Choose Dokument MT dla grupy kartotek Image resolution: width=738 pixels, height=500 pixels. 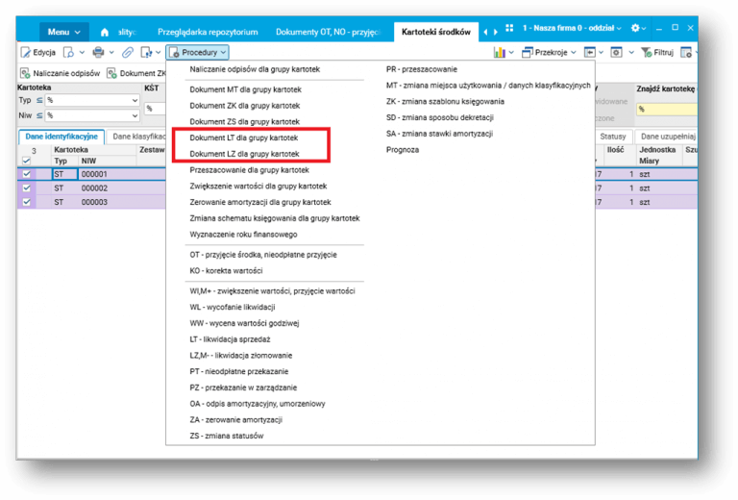pos(245,89)
